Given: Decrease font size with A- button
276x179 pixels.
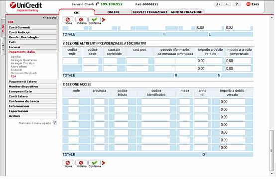Looking at the screenshot, I should click(227, 4).
